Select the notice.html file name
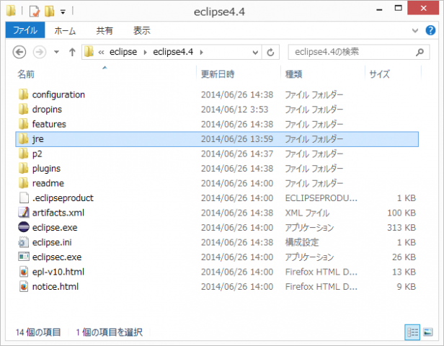The image size is (444, 346). click(x=55, y=287)
